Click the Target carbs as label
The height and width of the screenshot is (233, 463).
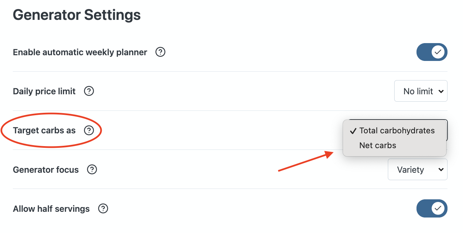click(44, 130)
